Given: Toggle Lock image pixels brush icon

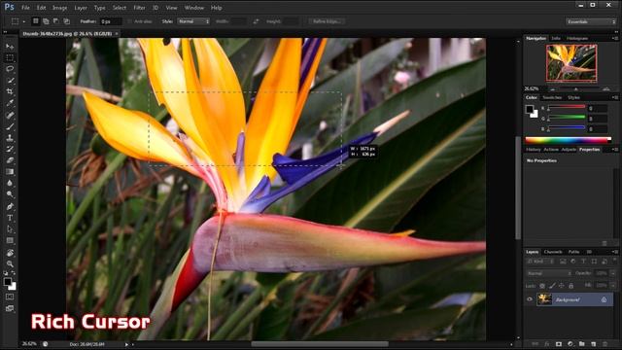Looking at the screenshot, I should click(552, 286).
